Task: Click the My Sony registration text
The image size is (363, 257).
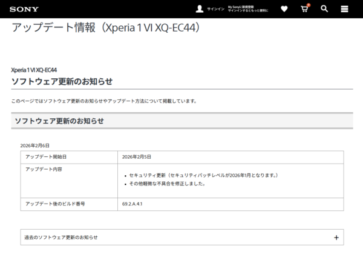Action: (x=248, y=9)
